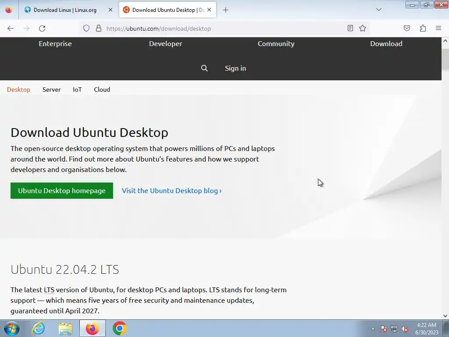The height and width of the screenshot is (337, 449).
Task: Click the Ubuntu Desktop homepage button
Action: click(x=62, y=190)
